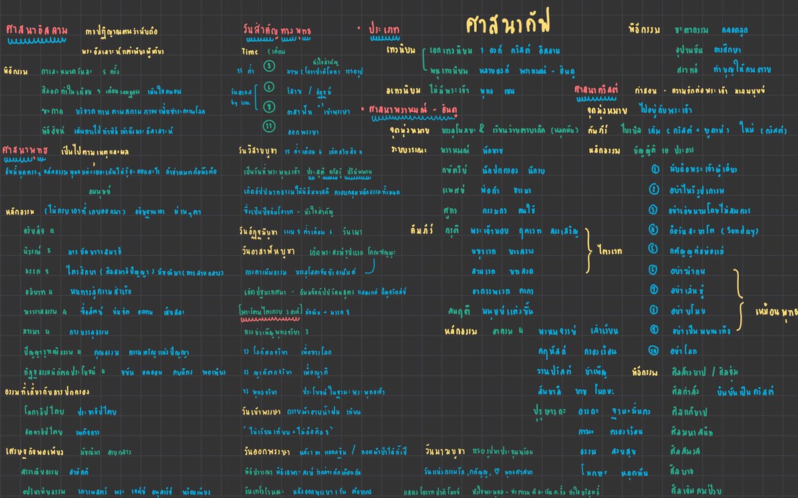The width and height of the screenshot is (798, 498).
Task: Click the pink heading "ศาสนาคริสต์"
Action: [597, 89]
